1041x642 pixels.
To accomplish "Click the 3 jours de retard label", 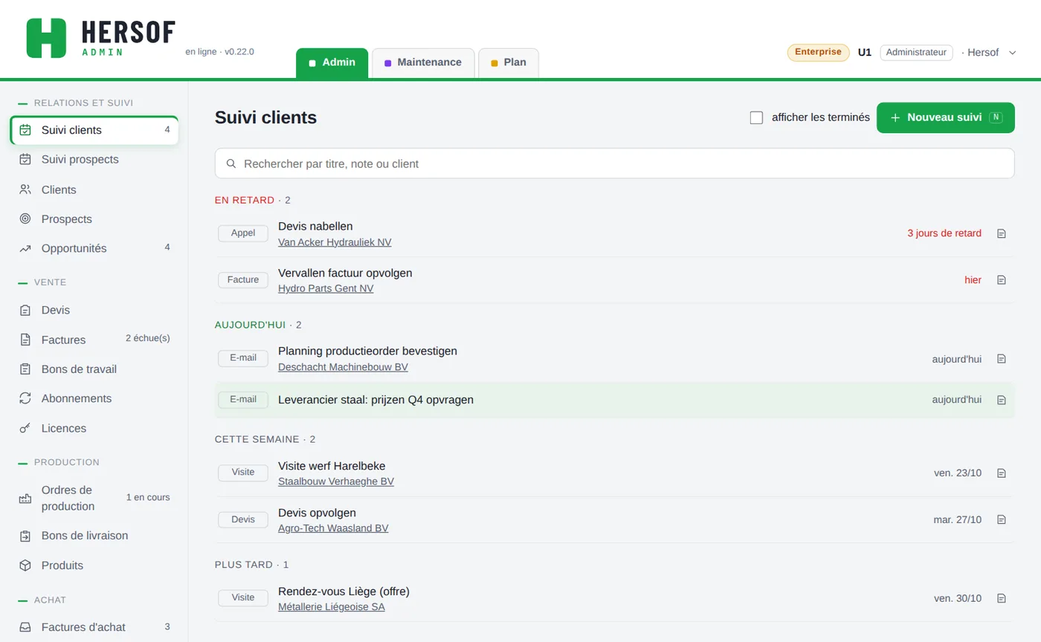I will tap(944, 233).
